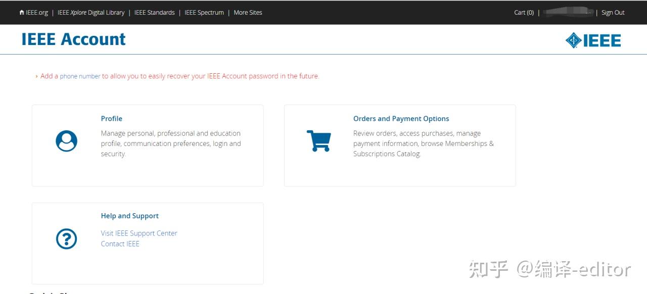Image resolution: width=647 pixels, height=294 pixels.
Task: Click the blurred username in top bar
Action: [568, 13]
